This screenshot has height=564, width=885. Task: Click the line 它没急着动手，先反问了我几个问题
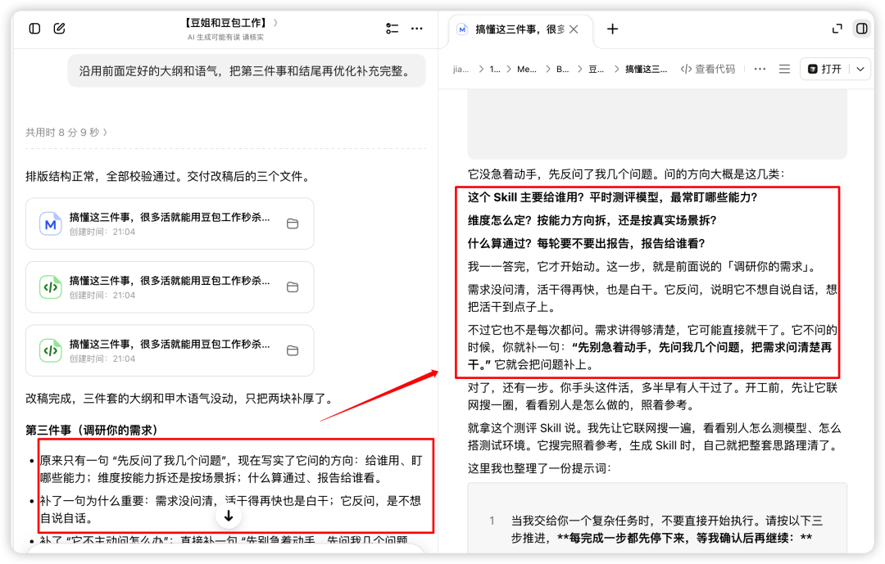[626, 174]
